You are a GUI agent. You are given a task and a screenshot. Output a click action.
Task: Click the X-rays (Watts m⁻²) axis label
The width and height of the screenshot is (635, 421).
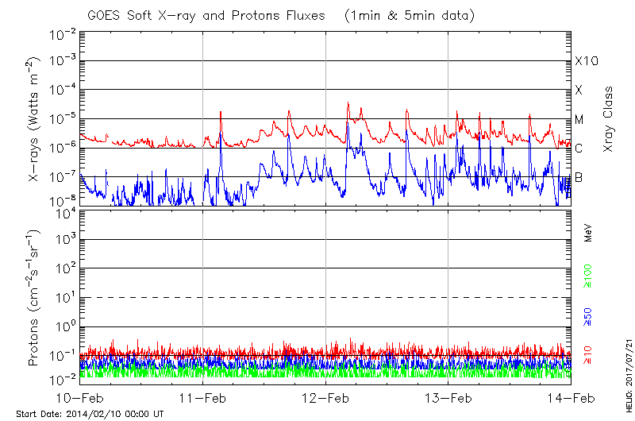click(x=36, y=119)
